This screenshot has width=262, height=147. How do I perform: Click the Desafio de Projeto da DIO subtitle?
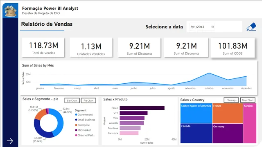pos(41,13)
